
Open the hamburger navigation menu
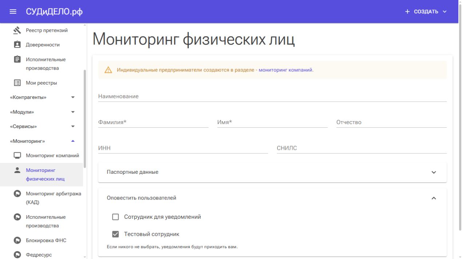[13, 12]
